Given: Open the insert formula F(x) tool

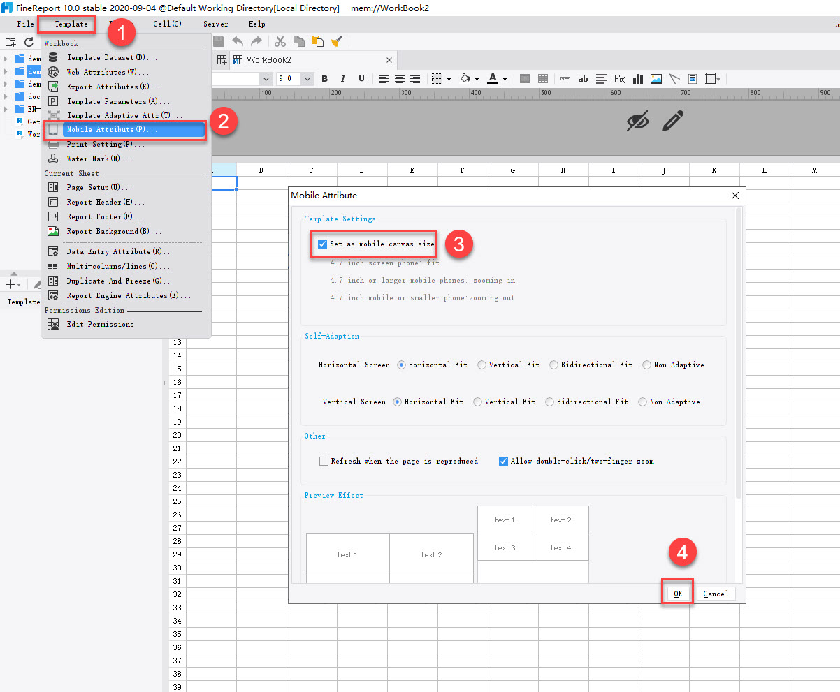Looking at the screenshot, I should point(619,78).
